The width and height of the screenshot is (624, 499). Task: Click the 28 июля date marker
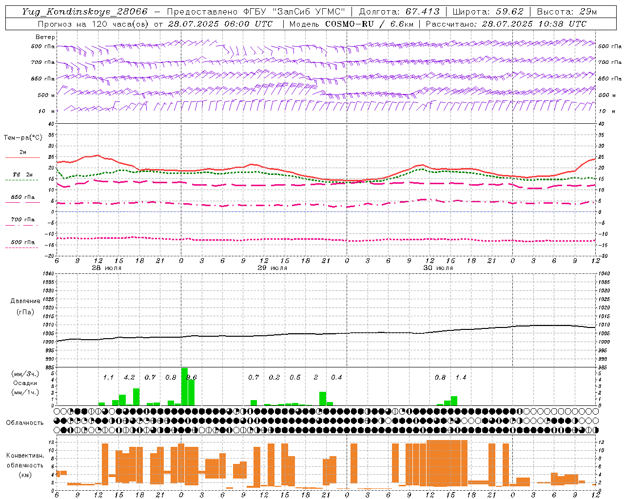[x=107, y=268]
